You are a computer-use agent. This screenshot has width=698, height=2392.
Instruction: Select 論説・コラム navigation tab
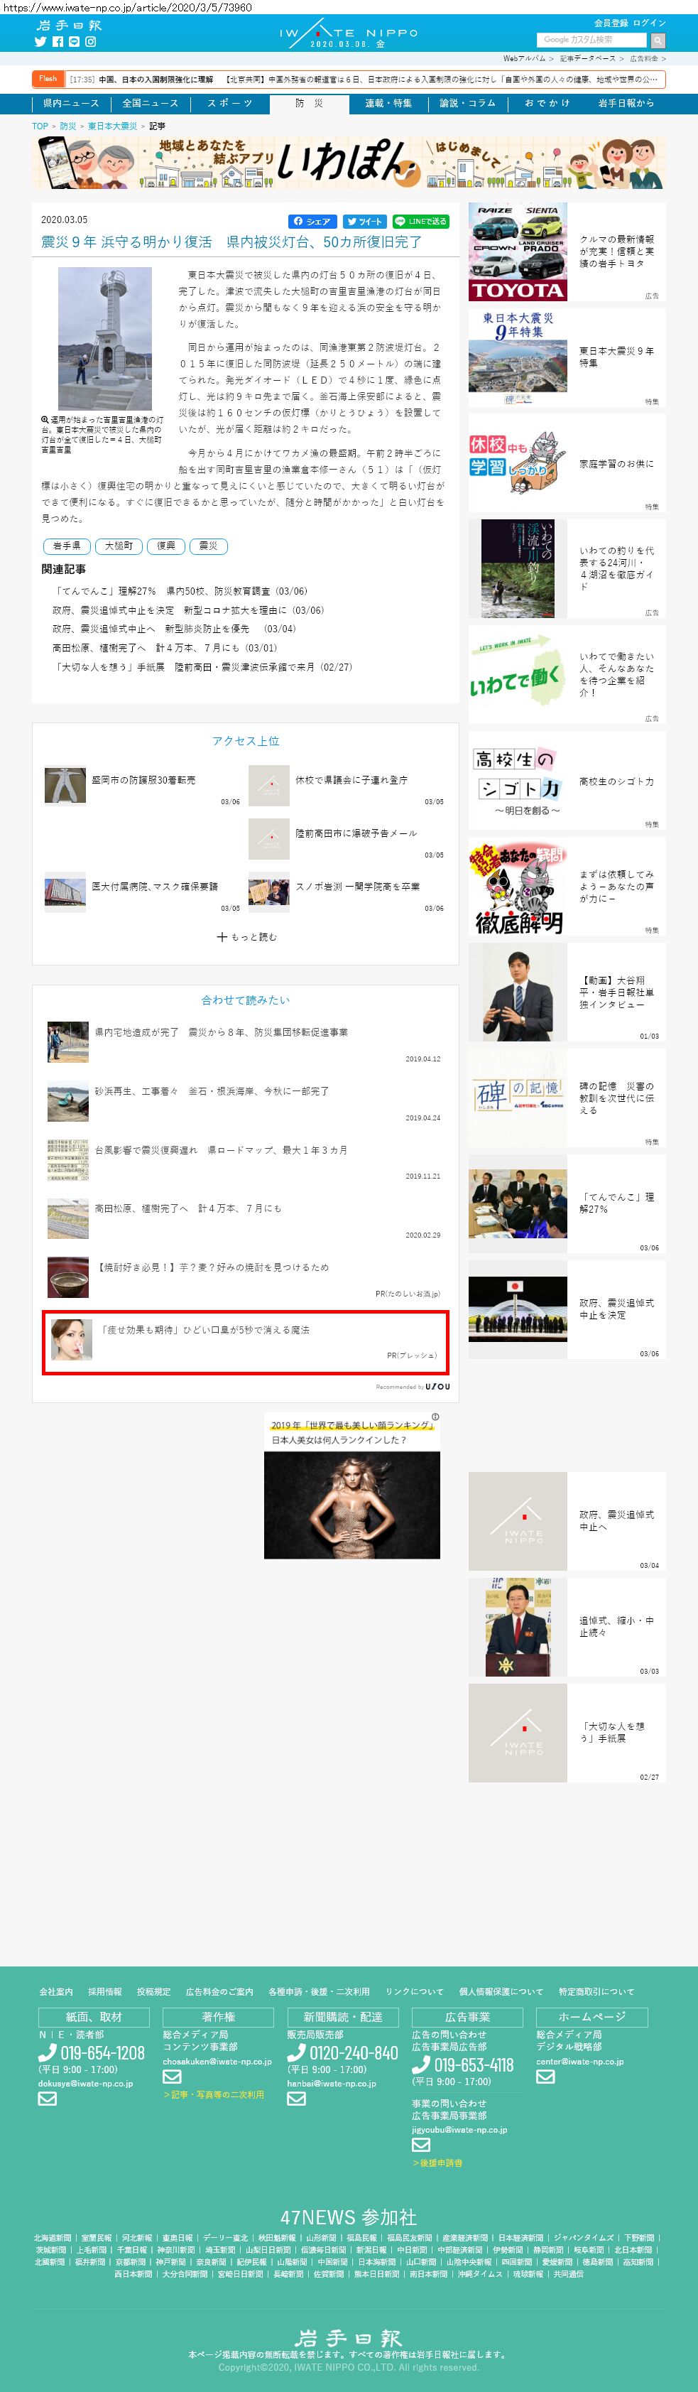(x=467, y=103)
